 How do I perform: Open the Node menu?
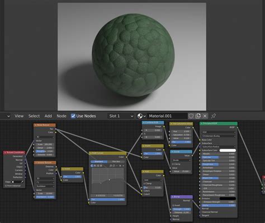pos(61,116)
